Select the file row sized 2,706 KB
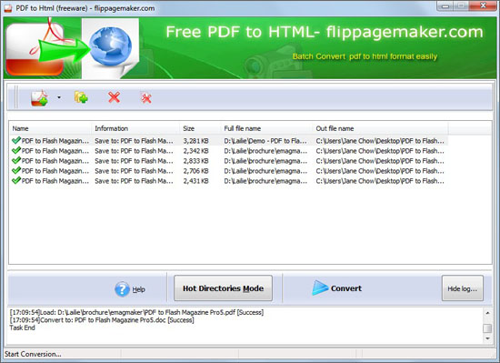500x363 pixels. 228,171
